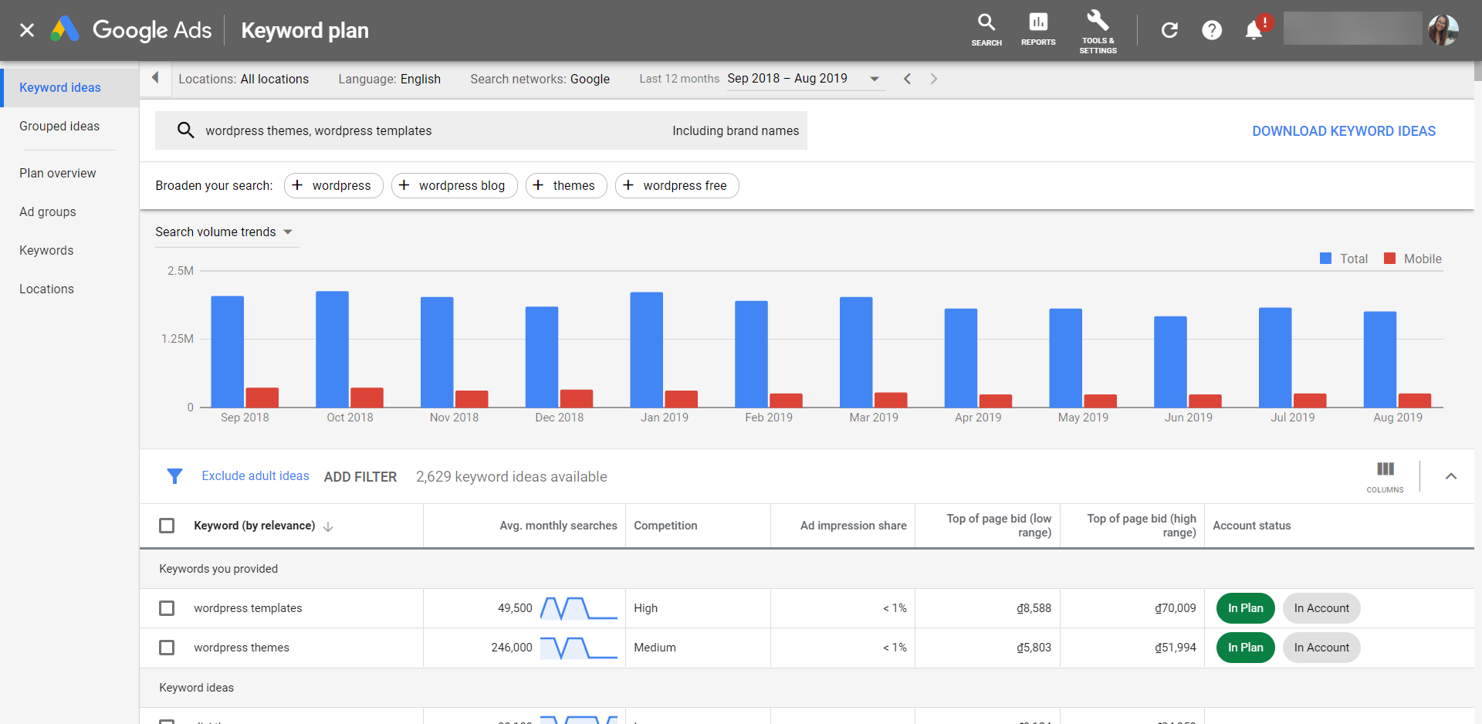
Task: Open the Reports icon
Action: point(1037,29)
